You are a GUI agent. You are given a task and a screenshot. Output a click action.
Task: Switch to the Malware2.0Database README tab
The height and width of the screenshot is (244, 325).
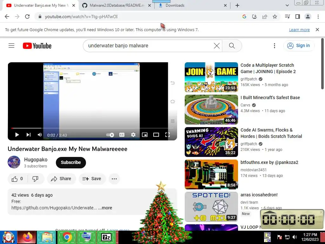click(x=116, y=5)
